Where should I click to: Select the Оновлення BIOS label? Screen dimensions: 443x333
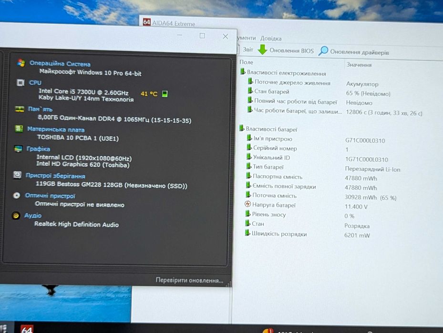click(x=291, y=51)
